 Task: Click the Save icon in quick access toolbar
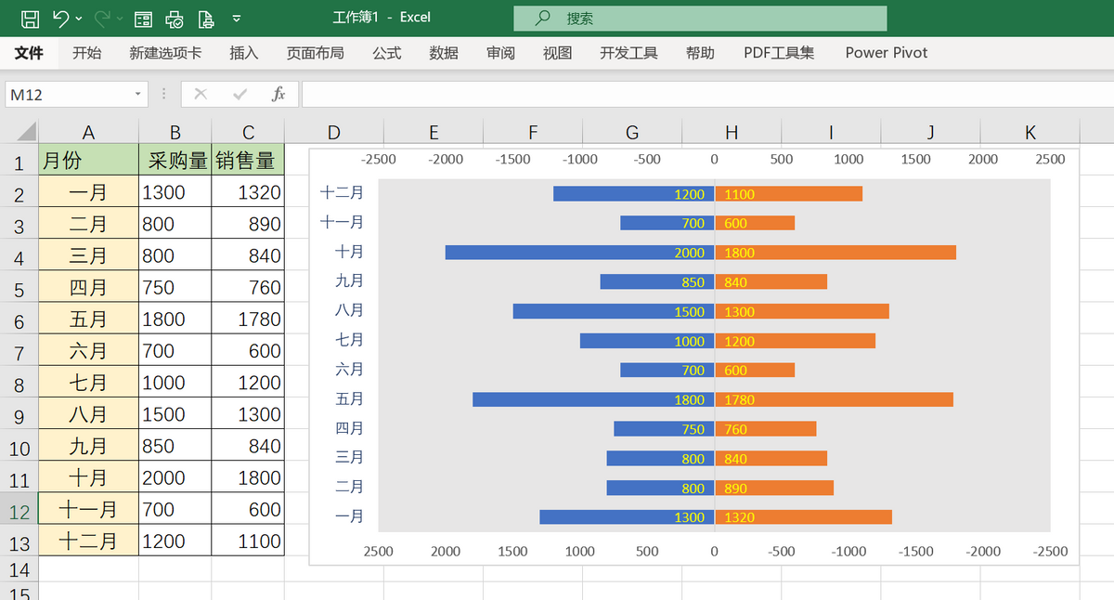[30, 18]
